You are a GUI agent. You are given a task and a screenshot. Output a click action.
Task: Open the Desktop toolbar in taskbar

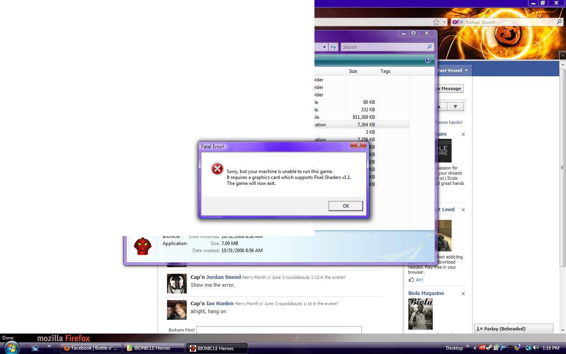pos(454,348)
